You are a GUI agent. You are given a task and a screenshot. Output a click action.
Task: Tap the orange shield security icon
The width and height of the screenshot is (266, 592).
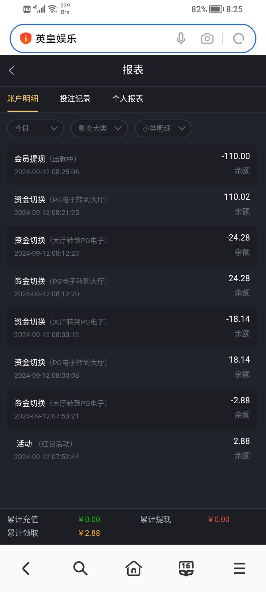point(25,38)
